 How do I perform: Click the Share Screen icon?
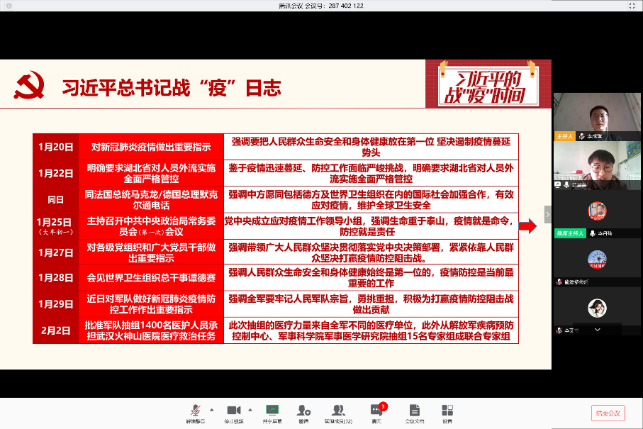tap(272, 411)
